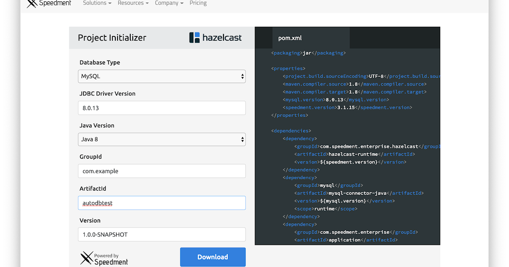
Task: Click the maven.compiler.target 1.8 line
Action: 355,92
